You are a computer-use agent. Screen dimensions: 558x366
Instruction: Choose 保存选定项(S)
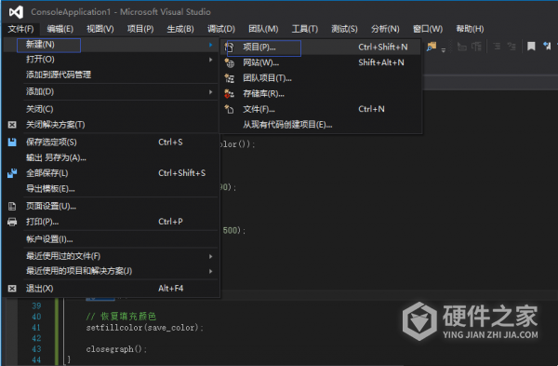point(111,142)
